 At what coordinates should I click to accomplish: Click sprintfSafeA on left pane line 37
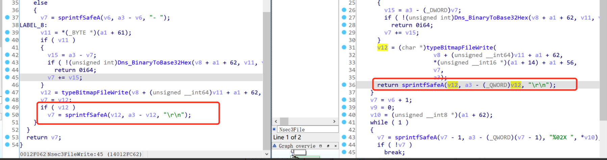point(79,18)
